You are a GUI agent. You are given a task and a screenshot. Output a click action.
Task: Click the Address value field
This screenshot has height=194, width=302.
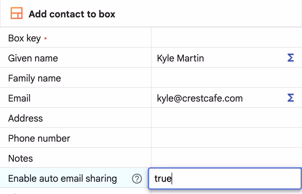[227, 118]
